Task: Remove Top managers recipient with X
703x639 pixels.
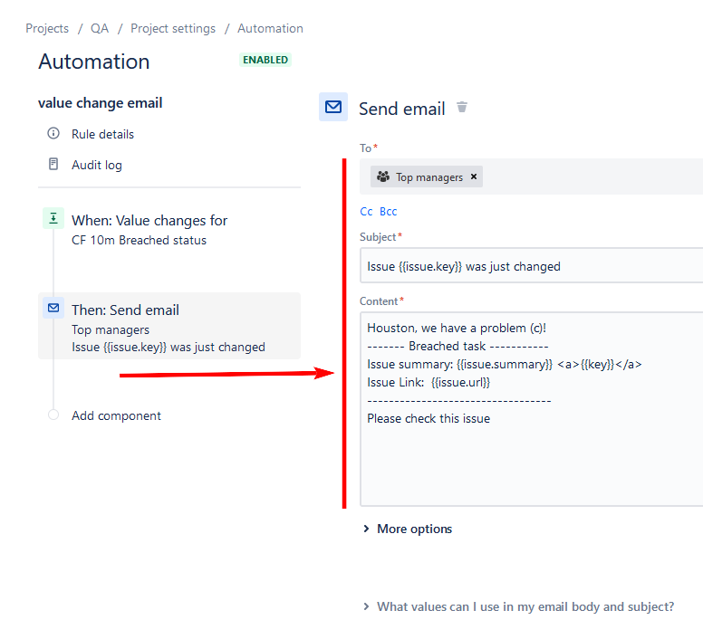Action: [x=474, y=176]
